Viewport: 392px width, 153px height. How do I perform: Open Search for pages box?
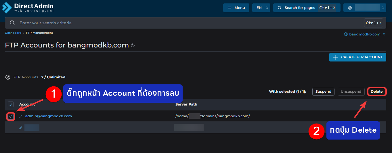(x=307, y=8)
